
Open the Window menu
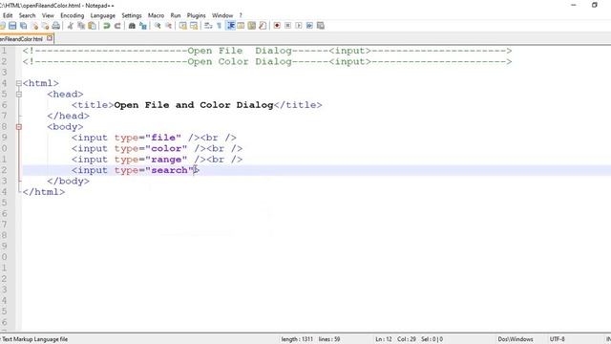(x=222, y=15)
